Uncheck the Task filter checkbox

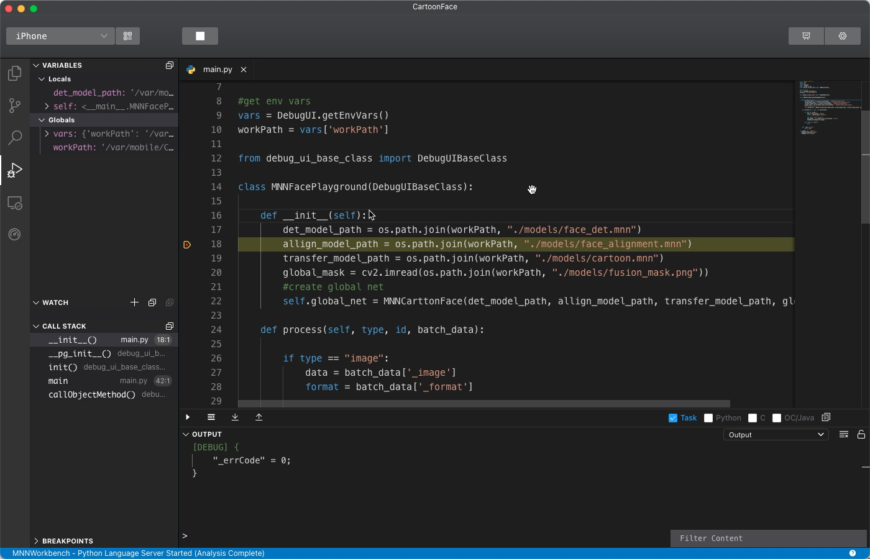tap(672, 418)
